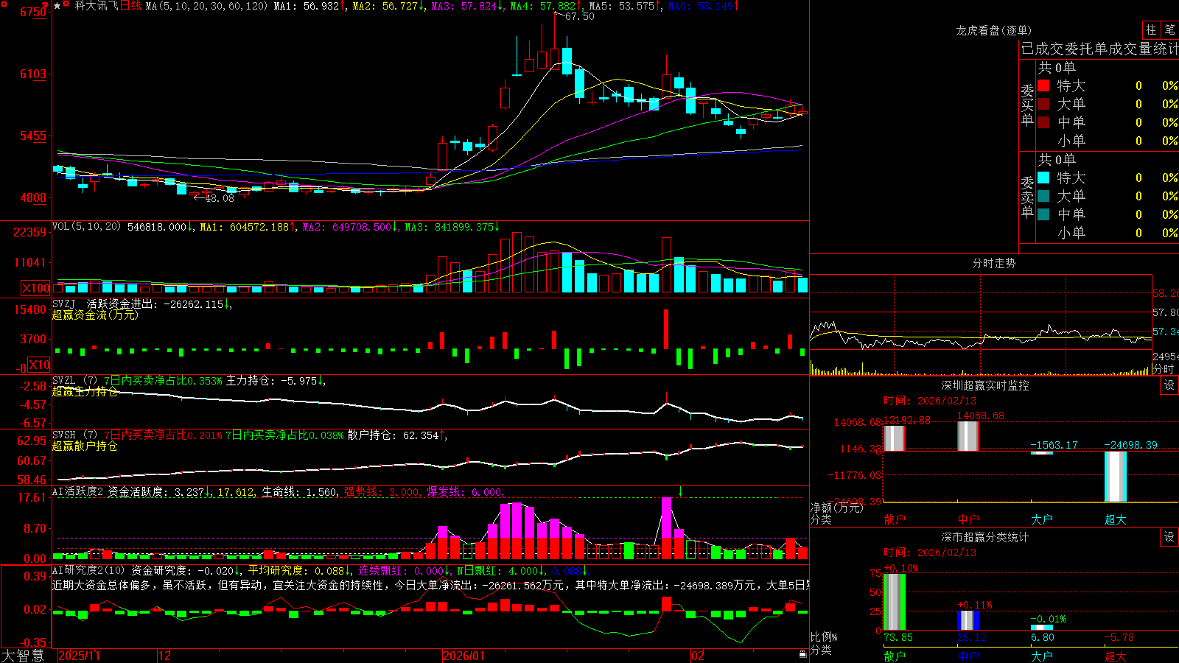Click the teal 中单 sell-order swatch
1179x663 pixels.
pos(1043,214)
